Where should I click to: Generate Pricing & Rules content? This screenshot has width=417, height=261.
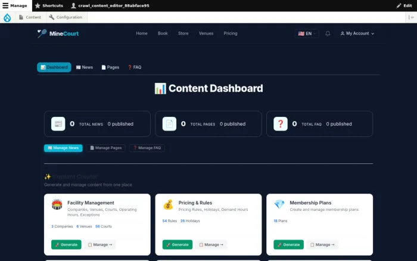pos(178,244)
